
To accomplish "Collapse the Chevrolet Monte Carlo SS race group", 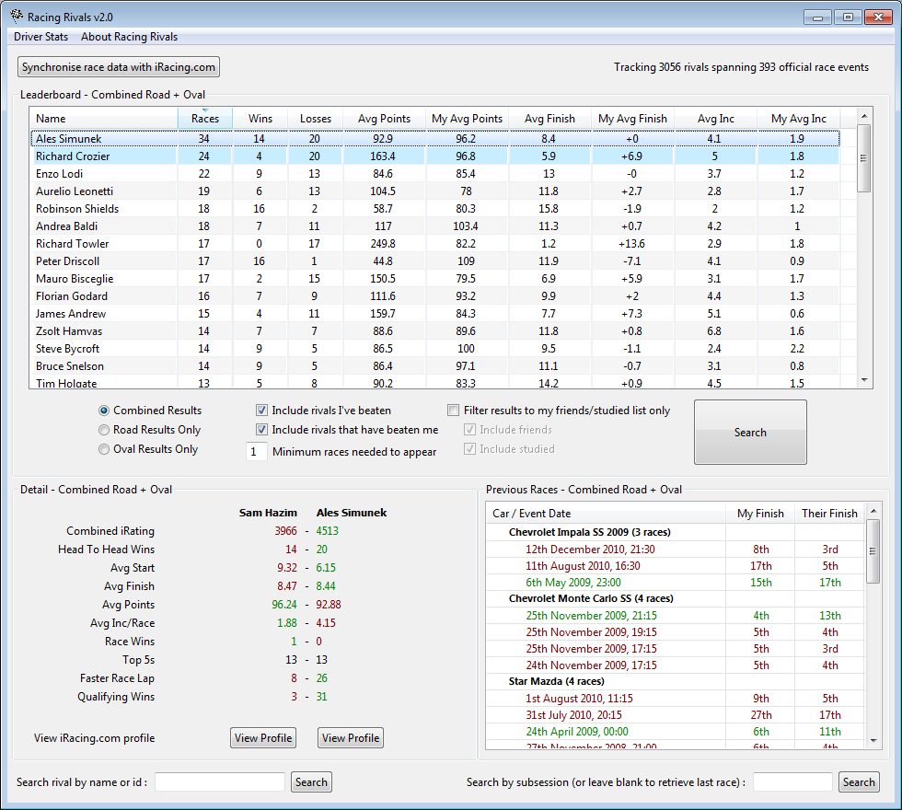I will (591, 598).
